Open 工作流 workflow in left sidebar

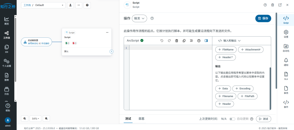(6, 35)
